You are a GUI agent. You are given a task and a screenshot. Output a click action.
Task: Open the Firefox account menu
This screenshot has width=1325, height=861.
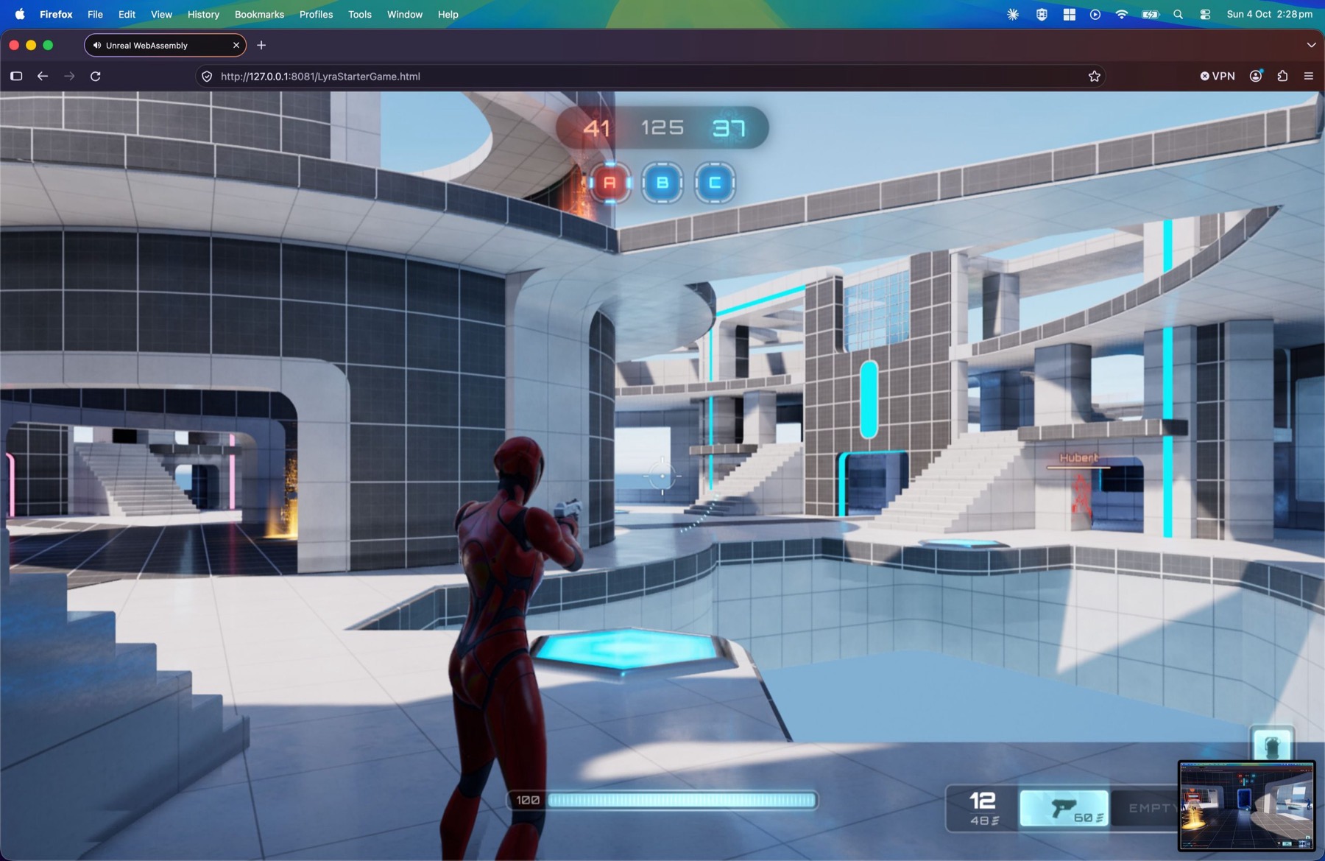tap(1256, 76)
